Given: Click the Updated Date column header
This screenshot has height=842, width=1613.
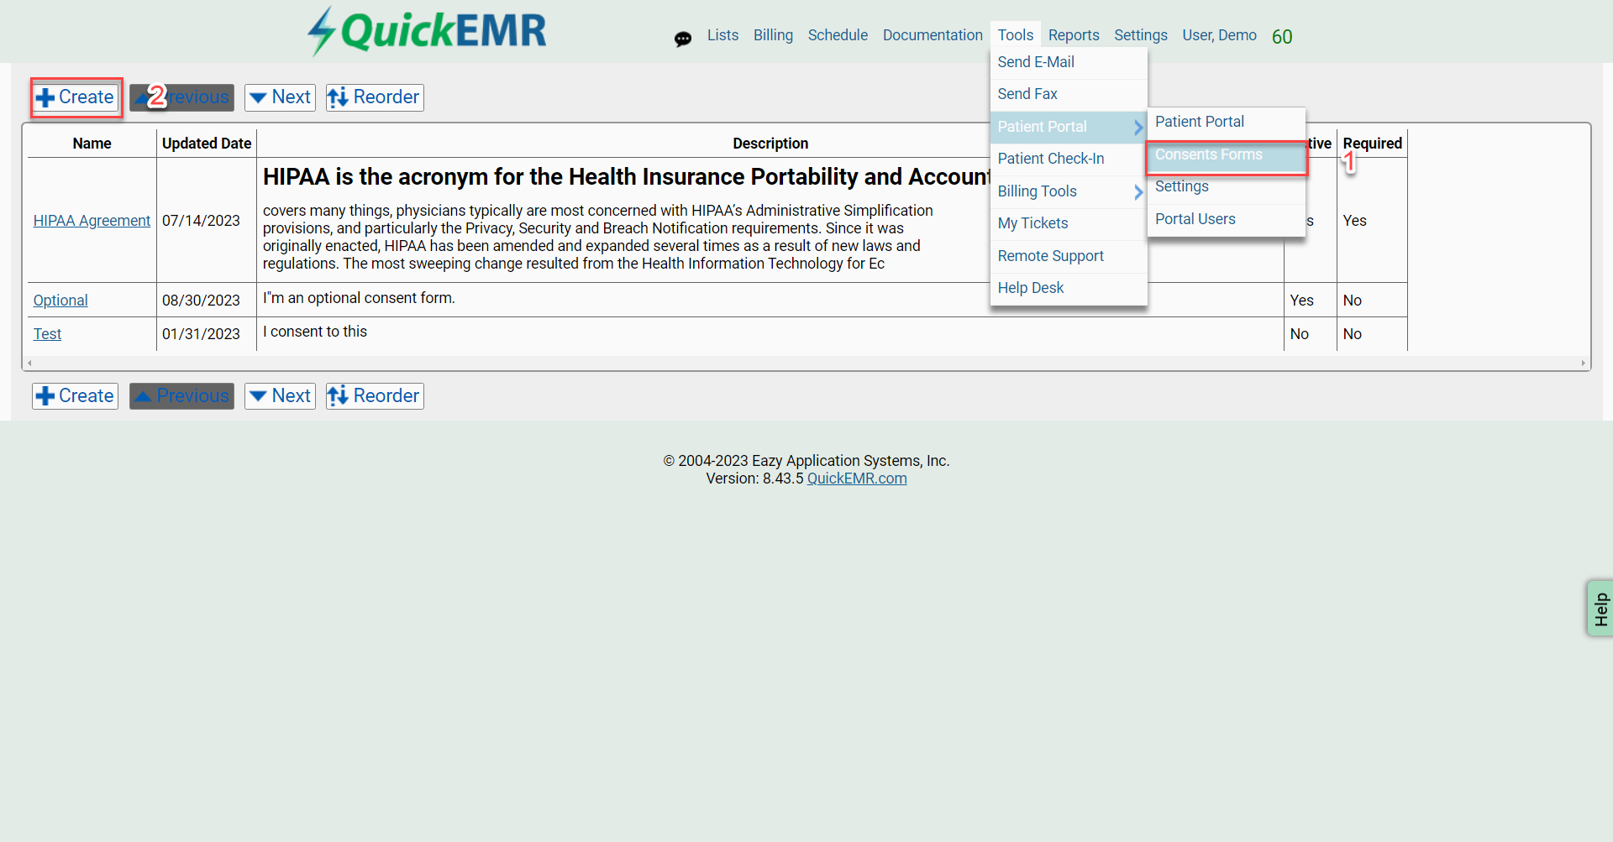Looking at the screenshot, I should [x=207, y=144].
